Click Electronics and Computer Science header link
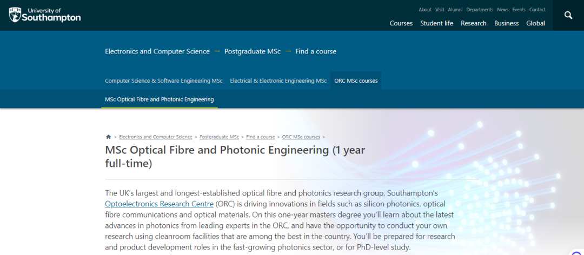Screen dimensions: 584x255 (x=157, y=51)
